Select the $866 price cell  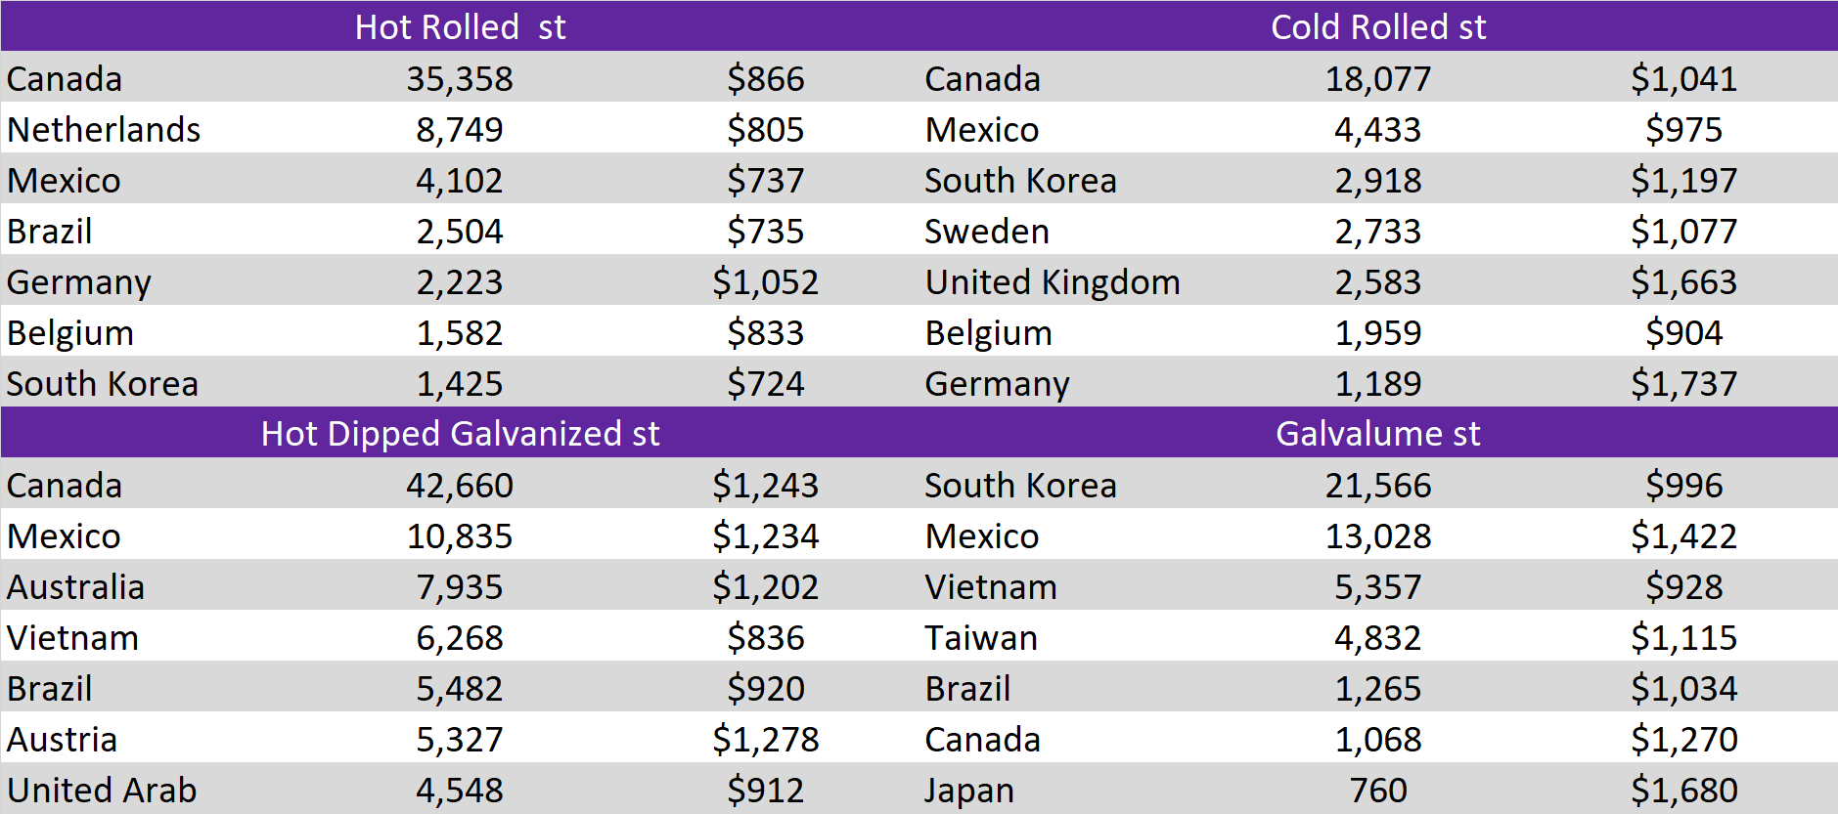765,78
